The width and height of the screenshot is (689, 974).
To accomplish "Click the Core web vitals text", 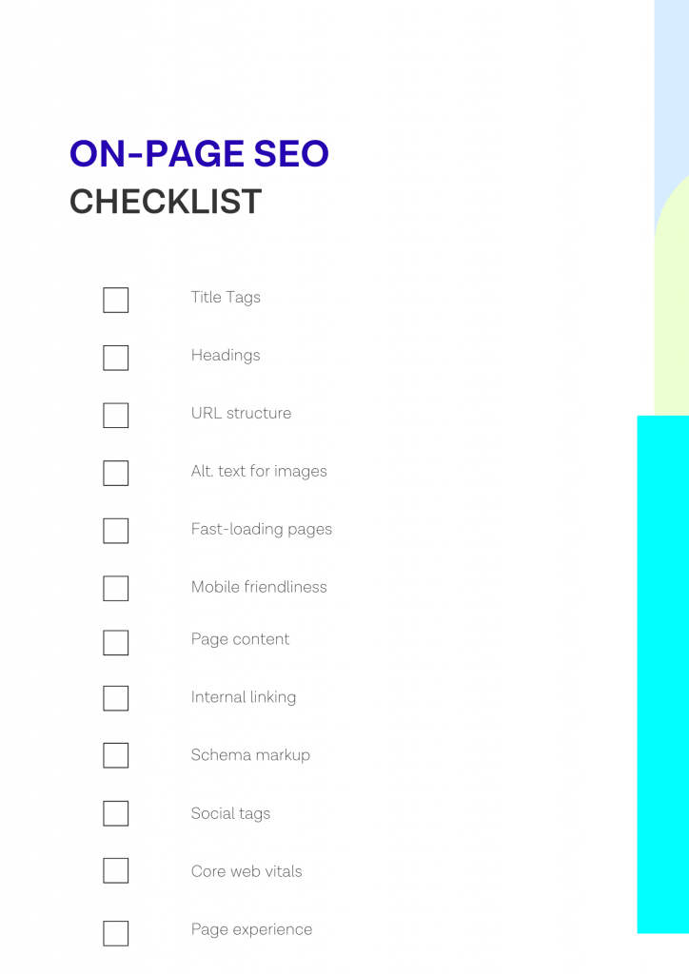I will tap(246, 871).
